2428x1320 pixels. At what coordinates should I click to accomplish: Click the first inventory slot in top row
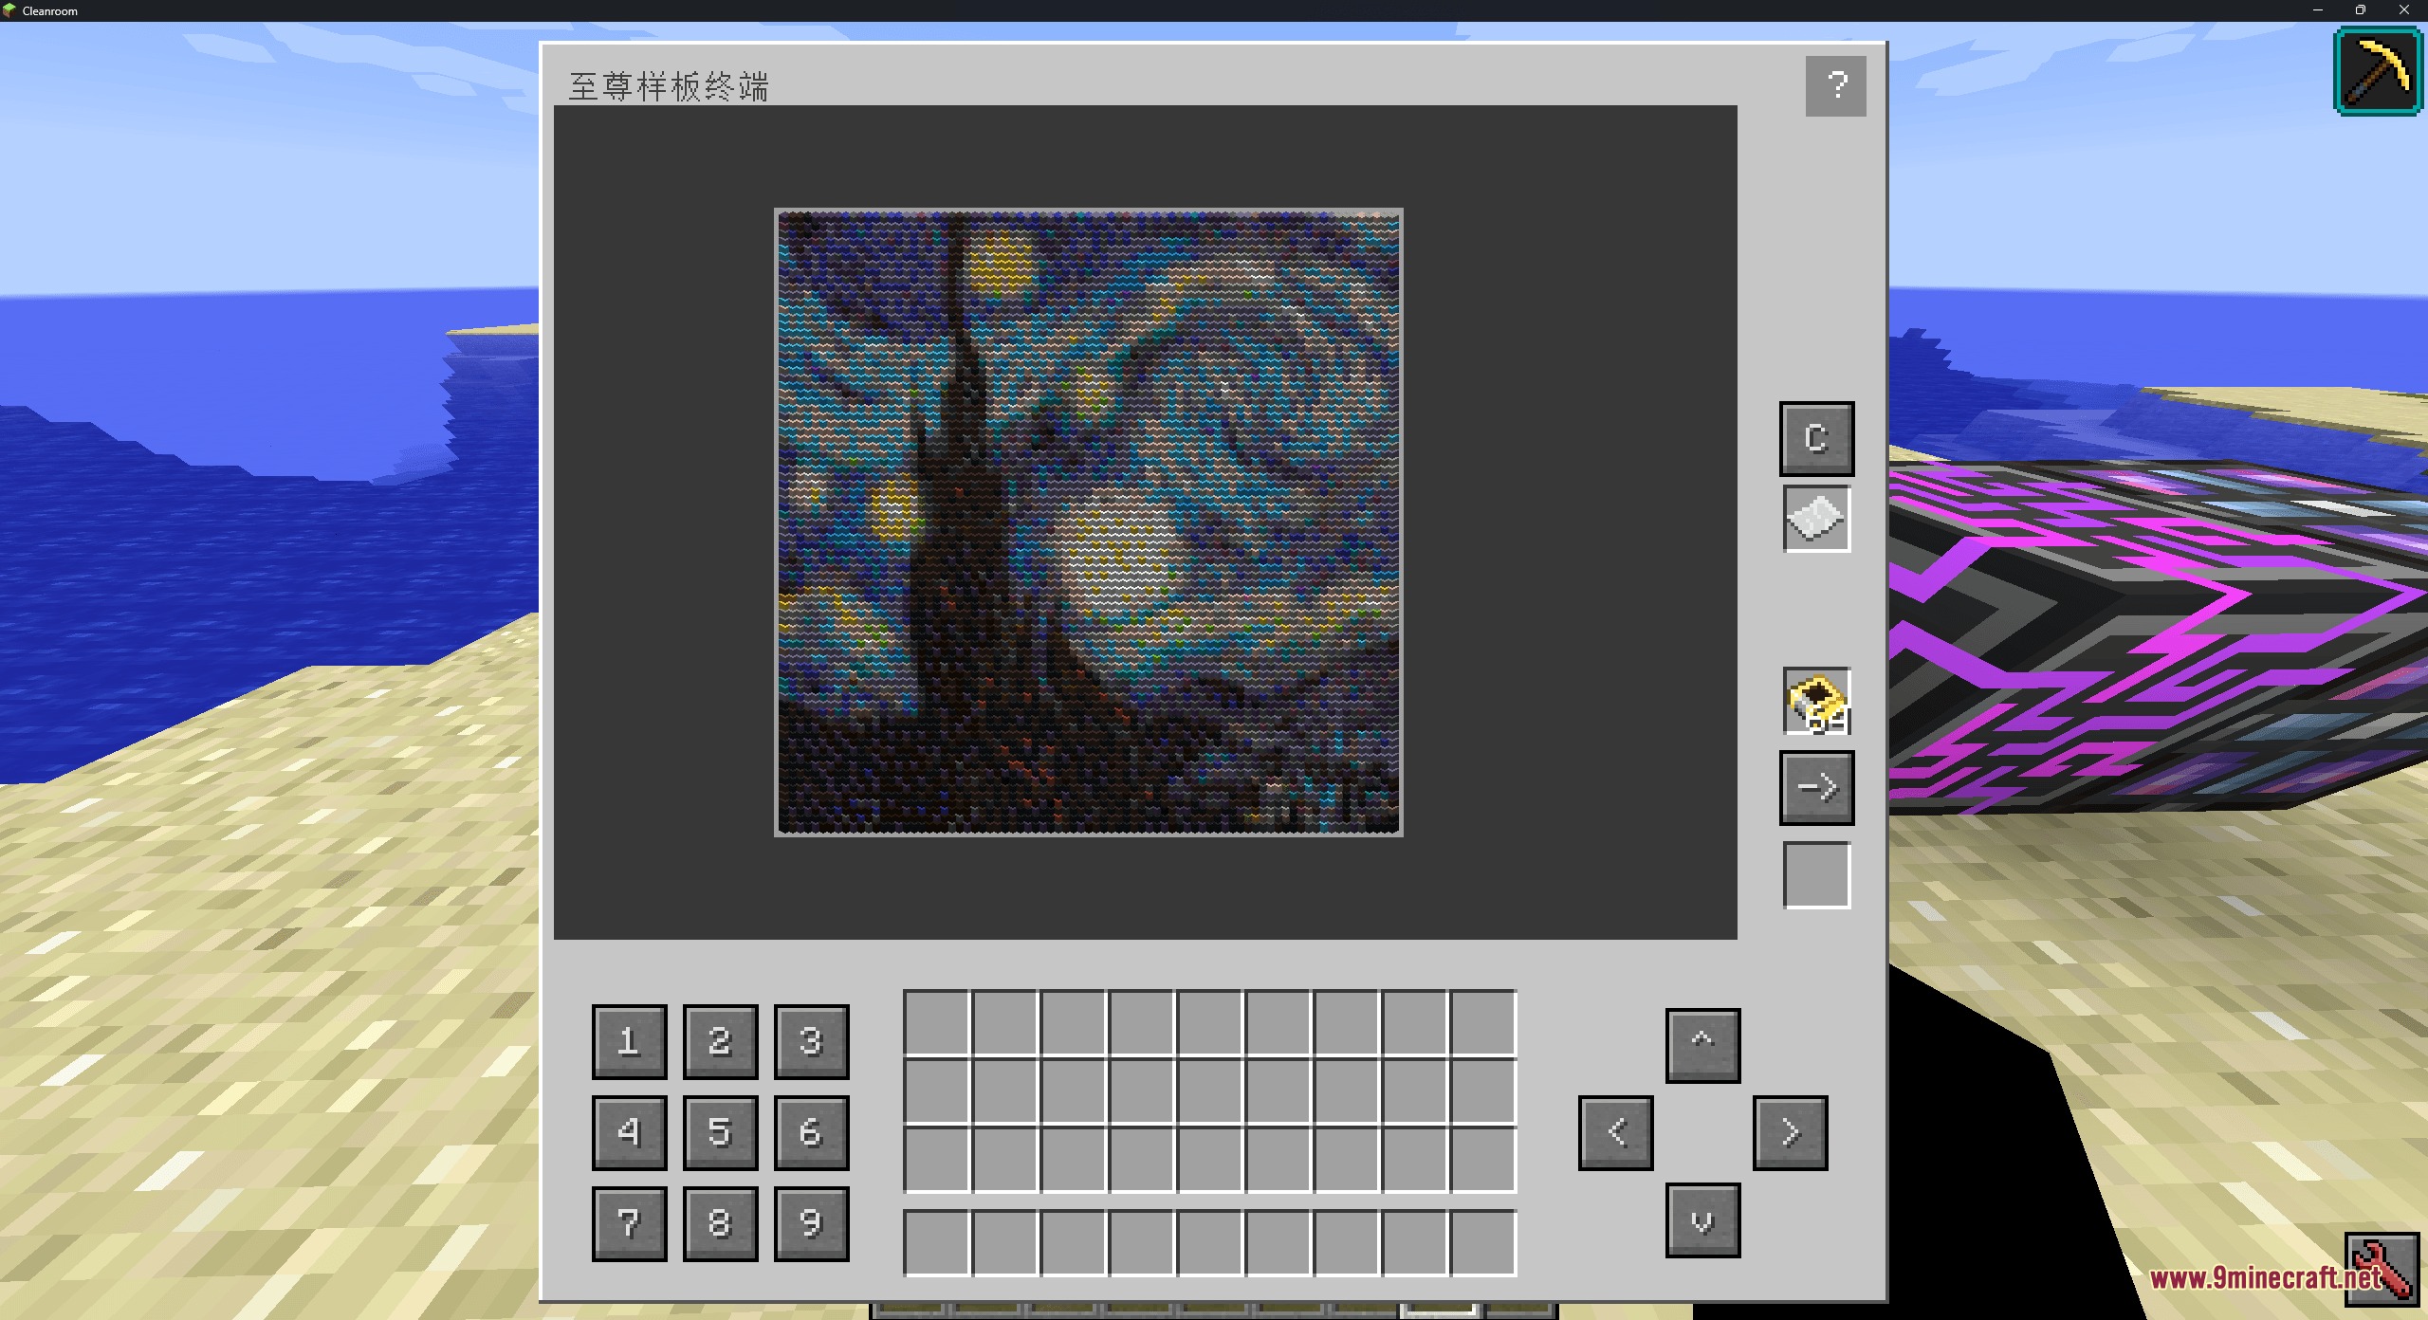(x=936, y=1022)
